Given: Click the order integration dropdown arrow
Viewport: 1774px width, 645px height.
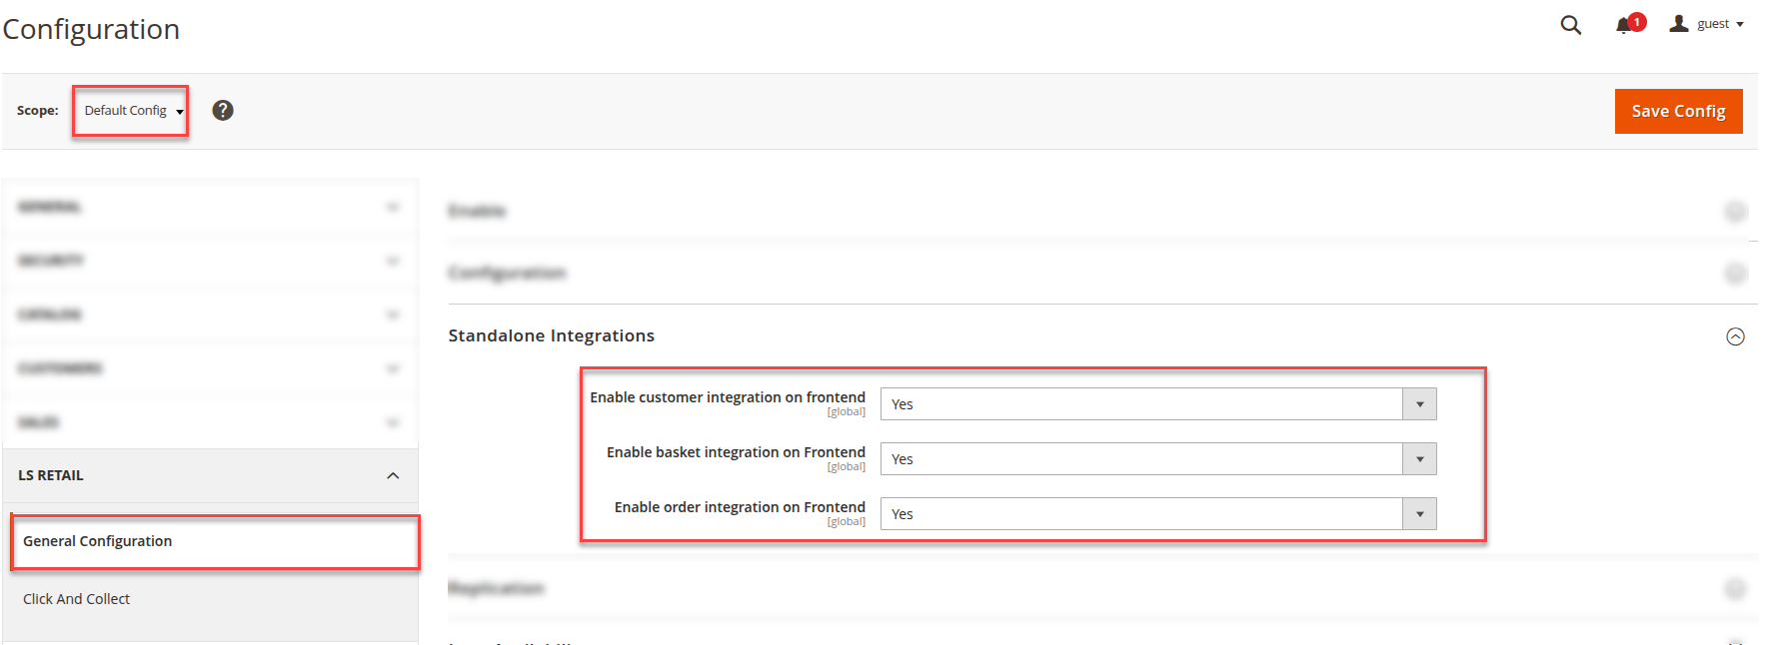Looking at the screenshot, I should click(1419, 514).
